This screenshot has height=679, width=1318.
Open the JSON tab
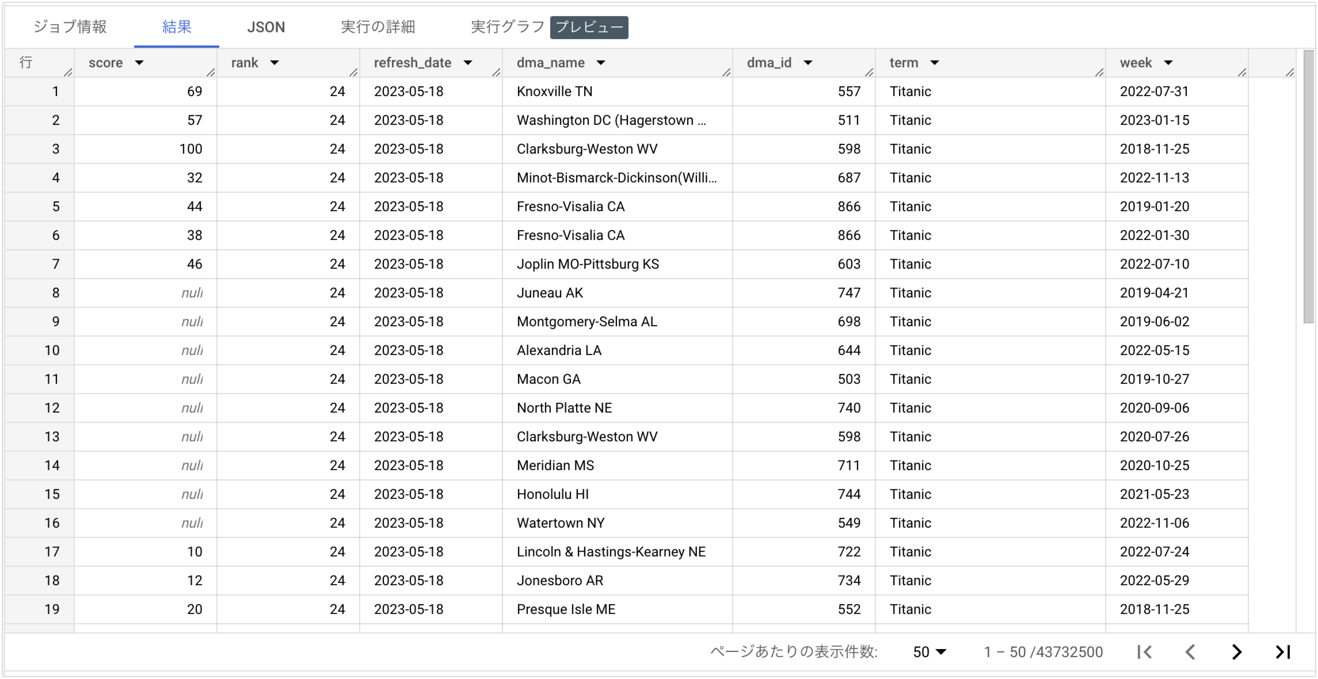[266, 26]
